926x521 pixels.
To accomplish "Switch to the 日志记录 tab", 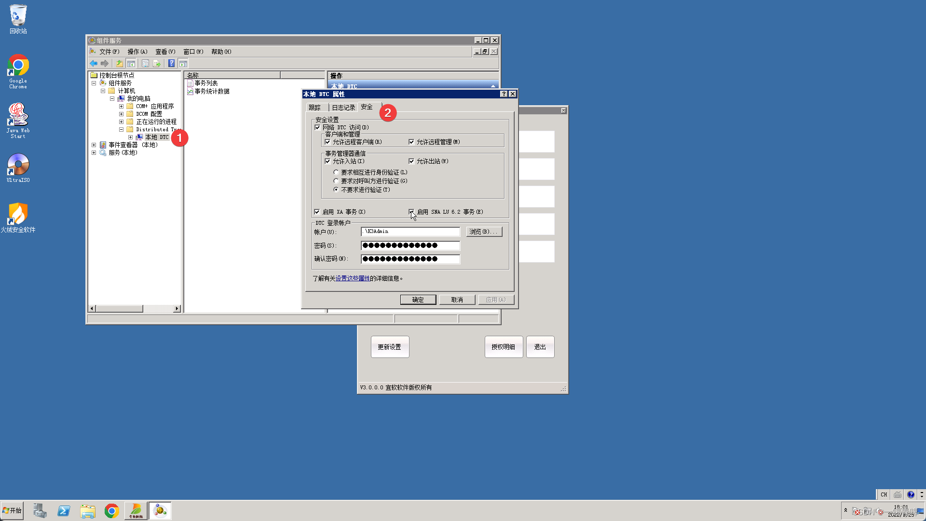I will pyautogui.click(x=343, y=107).
